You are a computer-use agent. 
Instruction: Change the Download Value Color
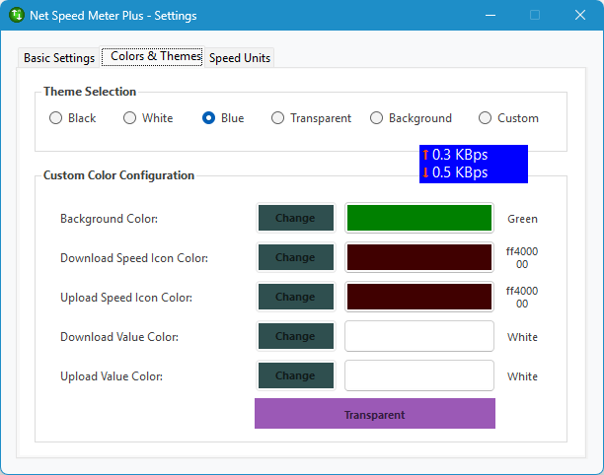(295, 336)
